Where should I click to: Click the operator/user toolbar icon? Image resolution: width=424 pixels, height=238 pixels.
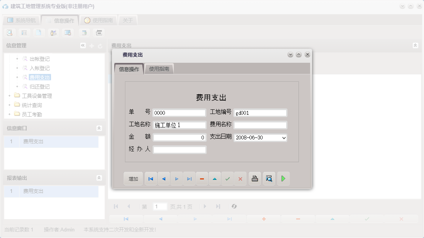click(x=53, y=33)
